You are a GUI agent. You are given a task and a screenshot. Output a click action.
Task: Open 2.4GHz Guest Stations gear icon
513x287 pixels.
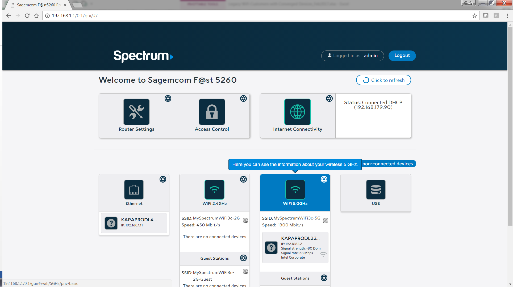[x=243, y=258]
